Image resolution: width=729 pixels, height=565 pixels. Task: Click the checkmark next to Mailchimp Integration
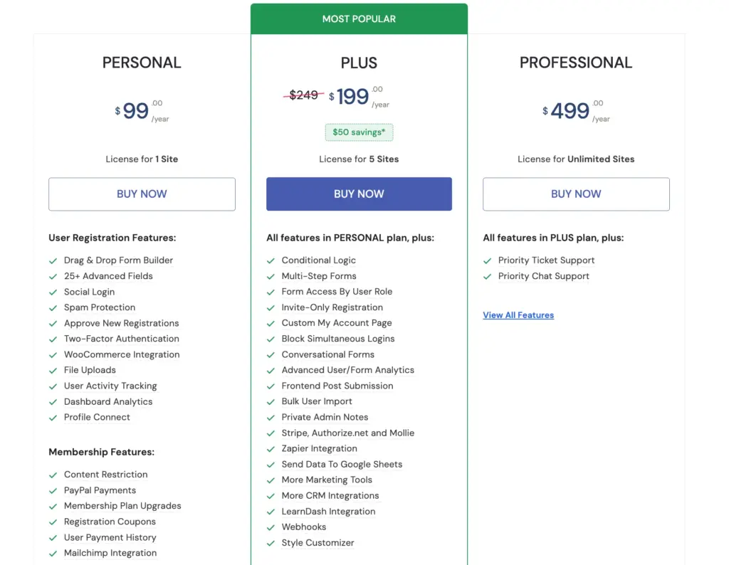point(53,553)
